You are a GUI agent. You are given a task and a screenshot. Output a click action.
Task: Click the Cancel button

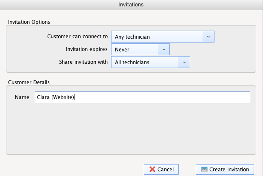point(161,169)
